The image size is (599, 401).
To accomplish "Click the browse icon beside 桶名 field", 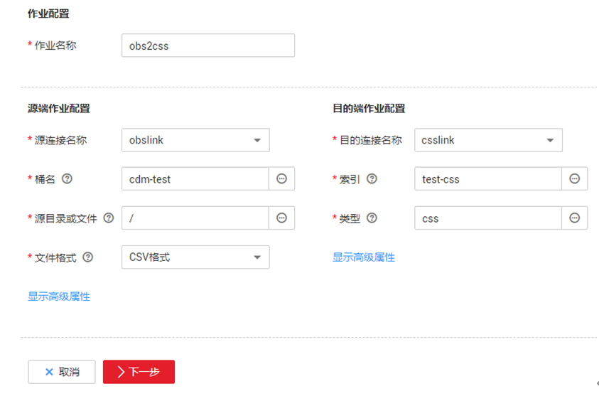I will (281, 179).
